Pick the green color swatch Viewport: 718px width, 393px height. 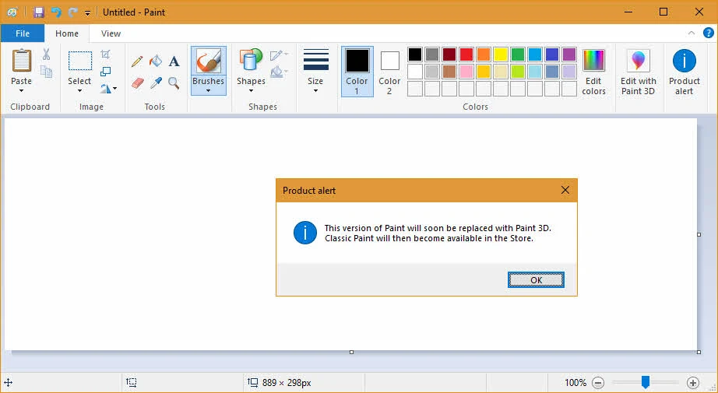click(518, 54)
